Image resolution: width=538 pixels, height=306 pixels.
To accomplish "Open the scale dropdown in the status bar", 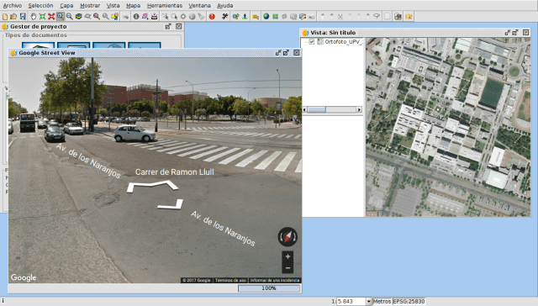I will click(368, 302).
